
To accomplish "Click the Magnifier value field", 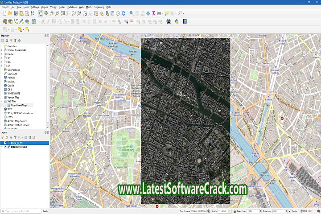I will point(253,211).
